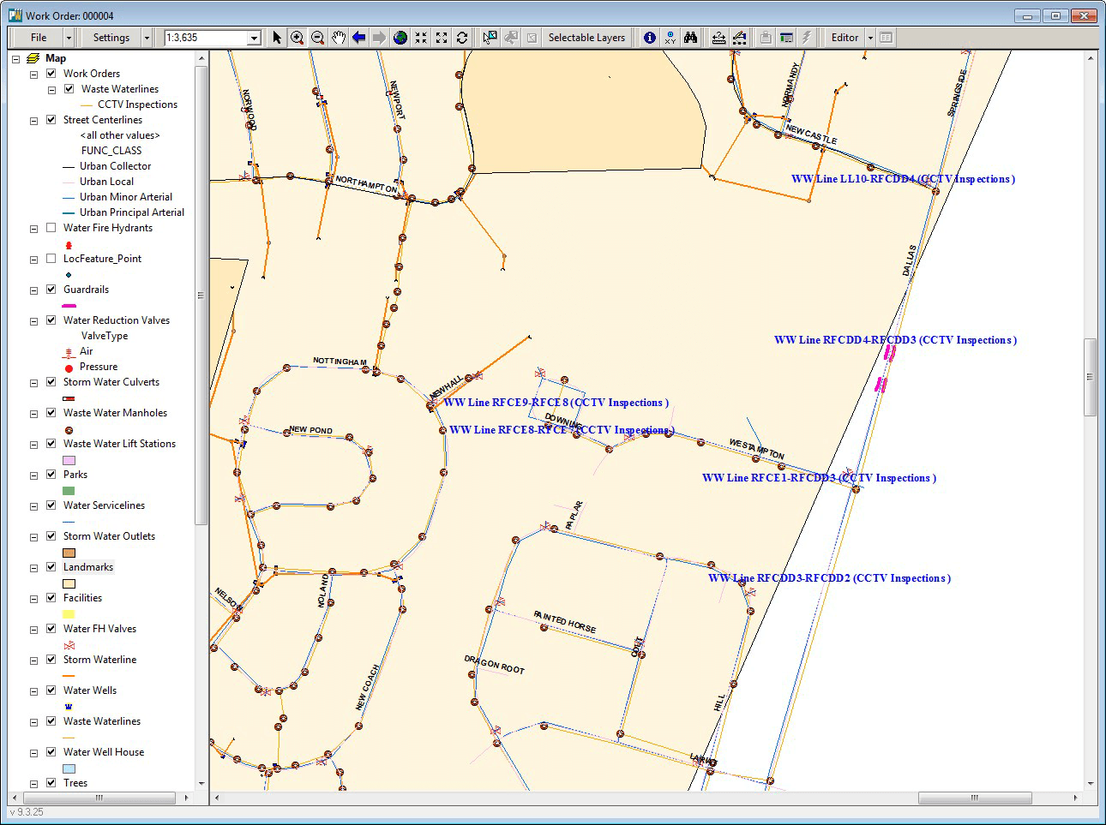Click the Editor button
Screen dimensions: 1106x825
[844, 38]
